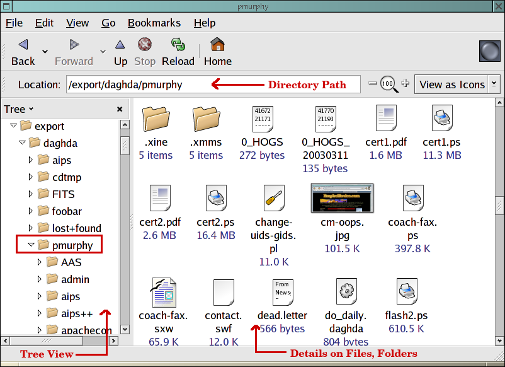This screenshot has height=367, width=505.
Task: Select the dead.letter mail file icon
Action: coord(283,292)
